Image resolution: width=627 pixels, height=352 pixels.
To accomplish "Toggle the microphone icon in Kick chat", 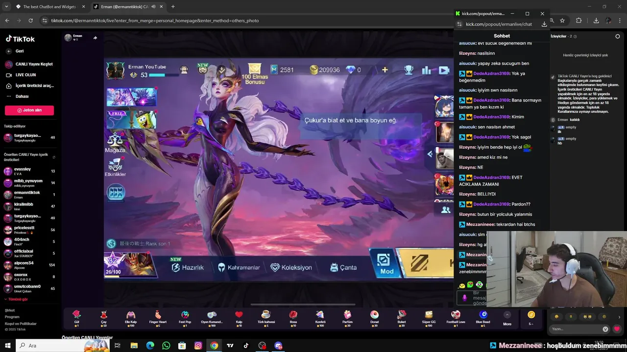I will 464,298.
